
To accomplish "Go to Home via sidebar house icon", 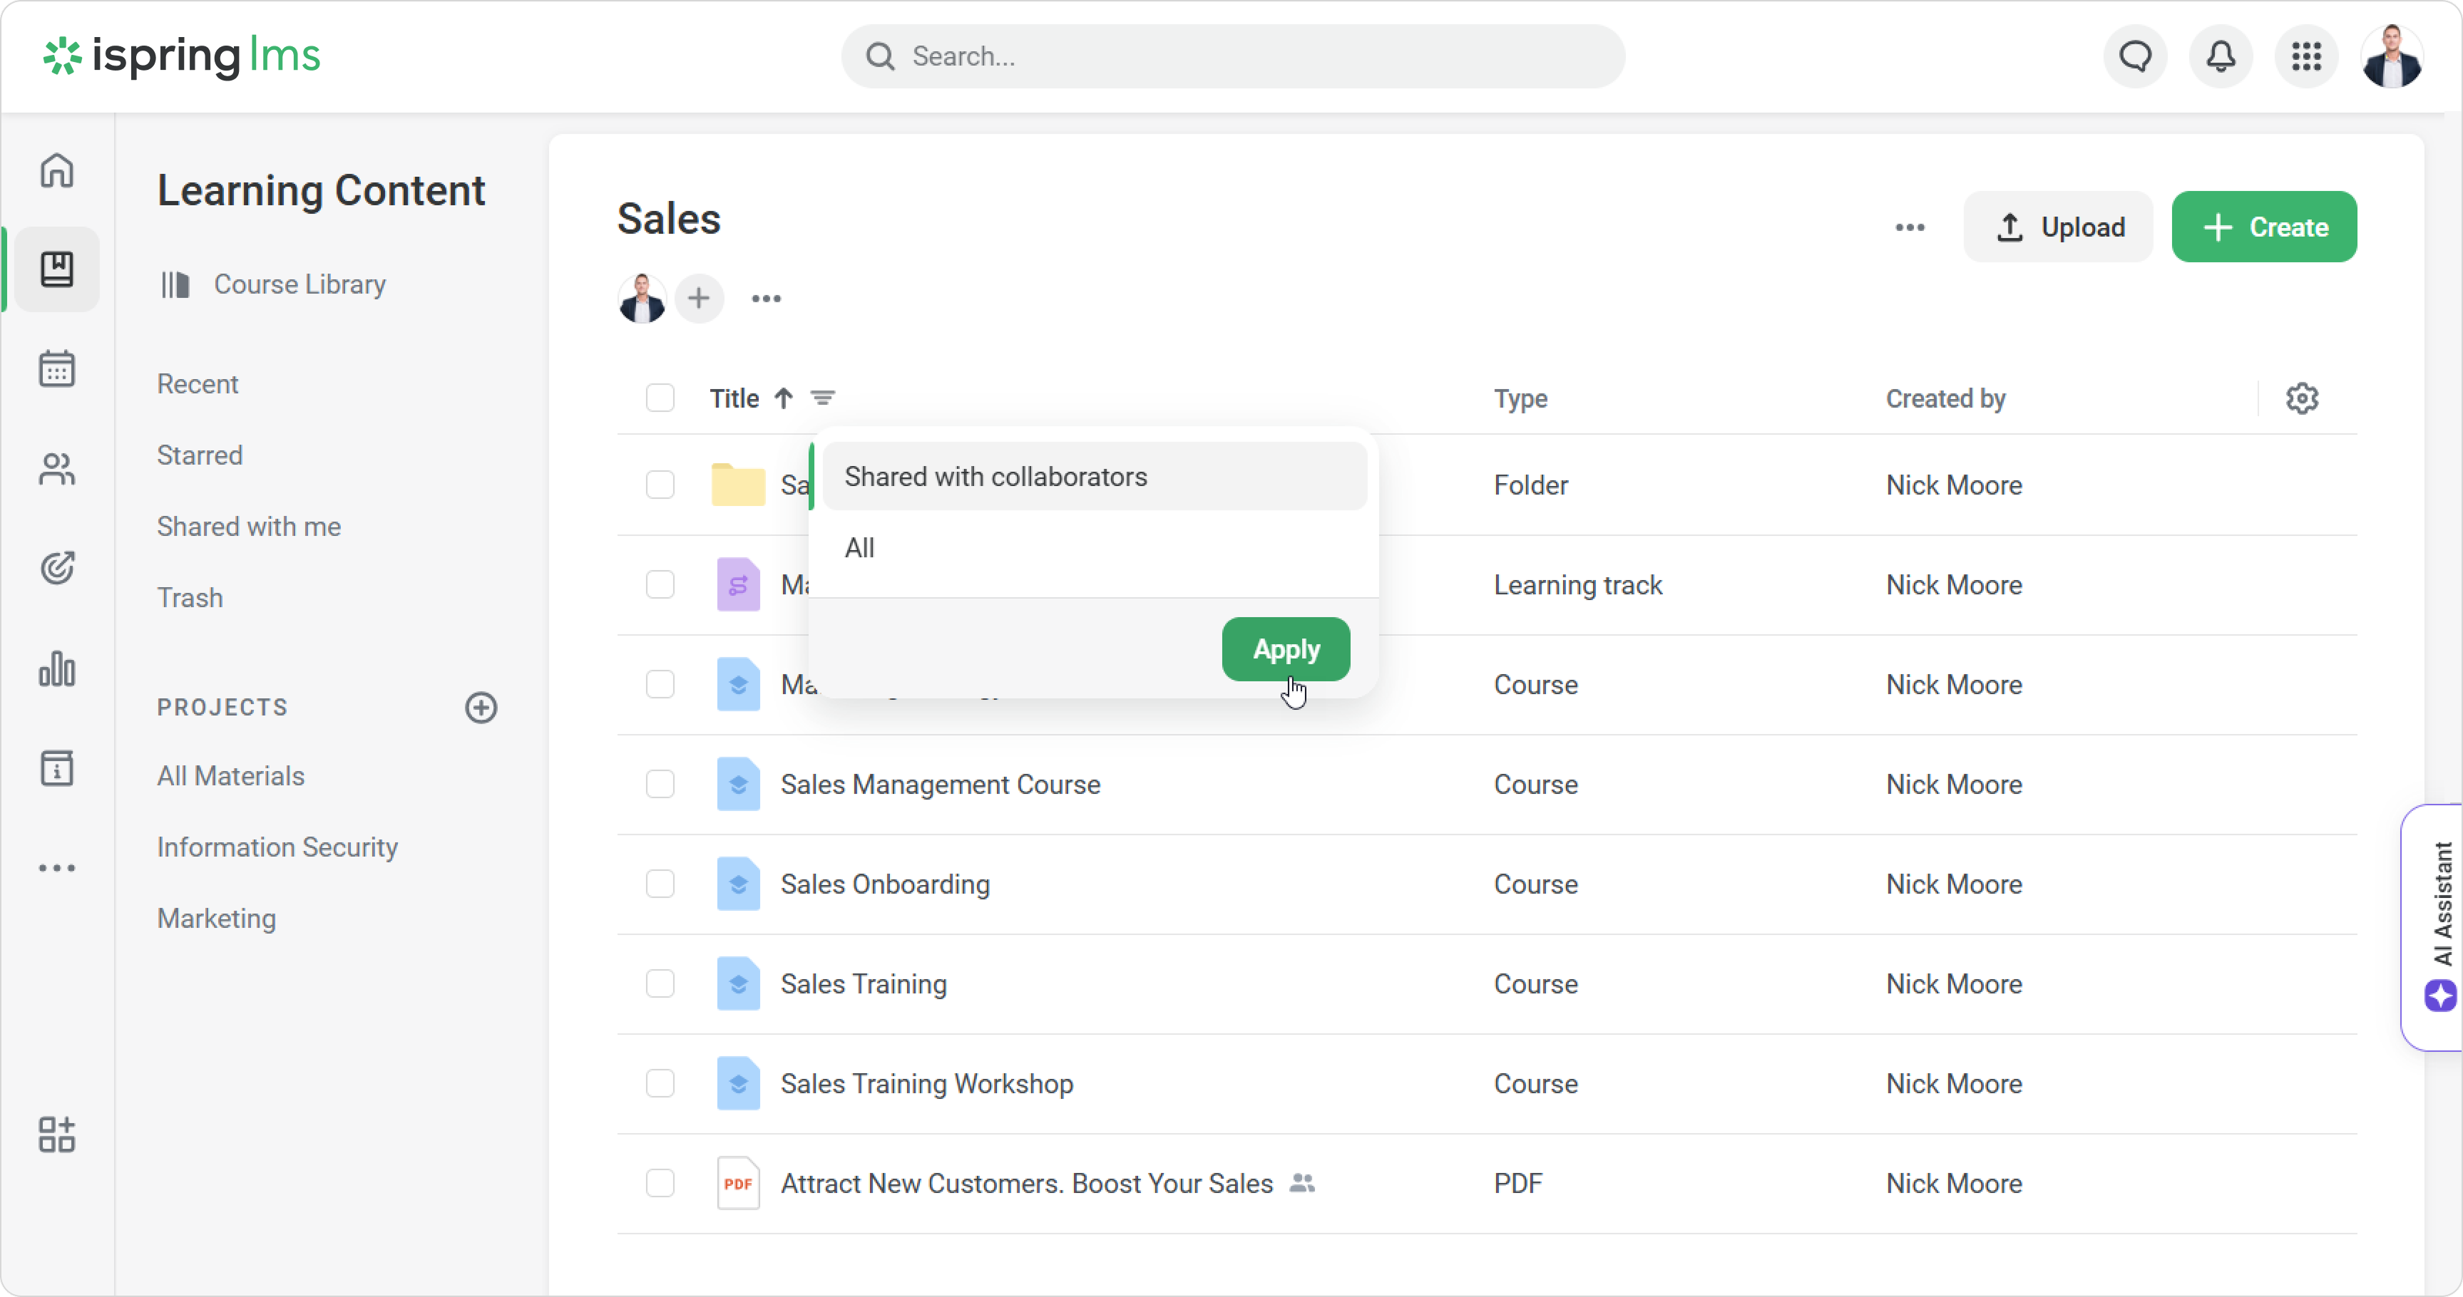I will pos(57,171).
